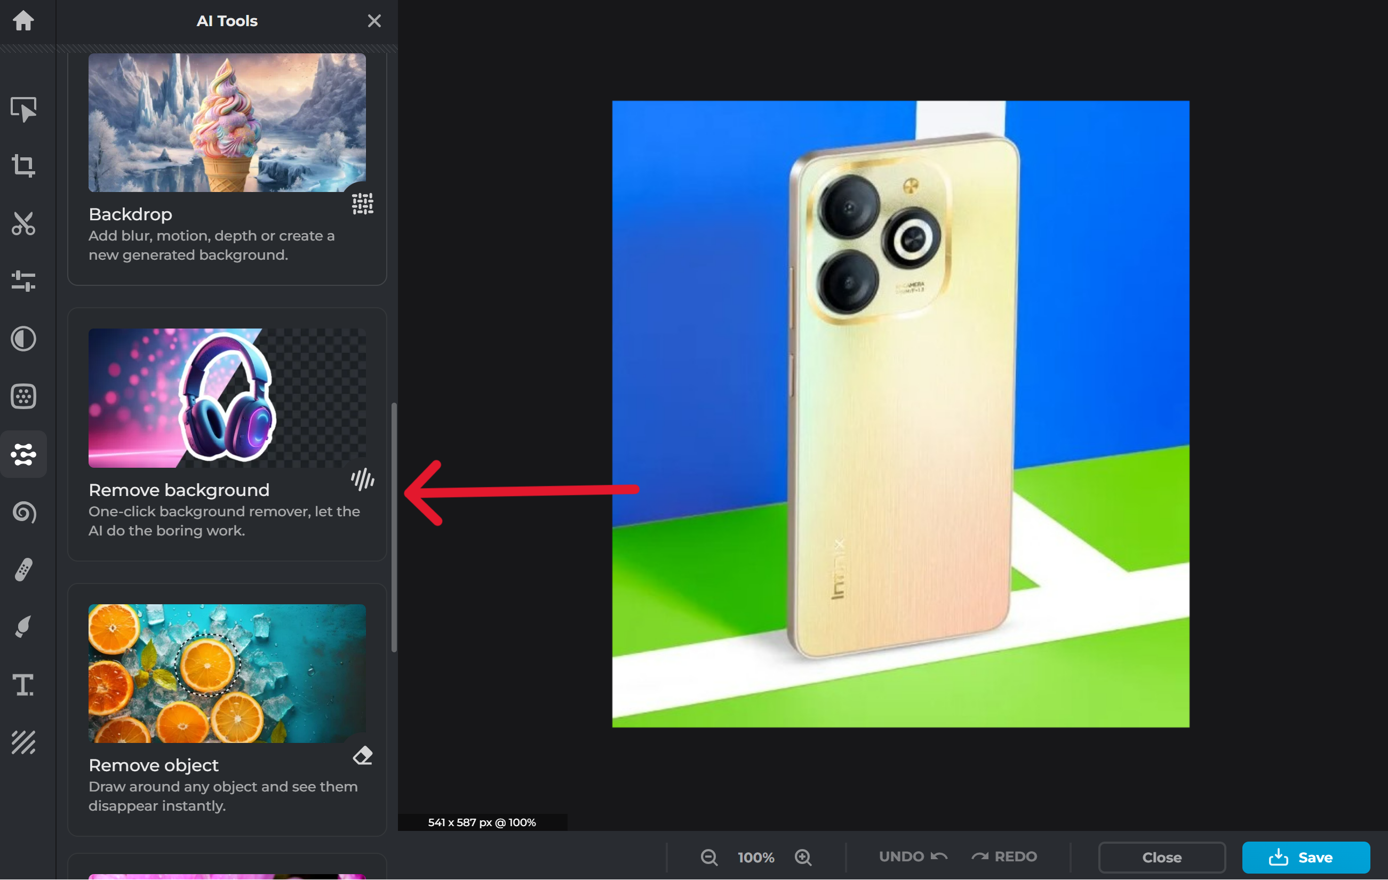
Task: Open the Filter dotted-square tool
Action: (23, 396)
